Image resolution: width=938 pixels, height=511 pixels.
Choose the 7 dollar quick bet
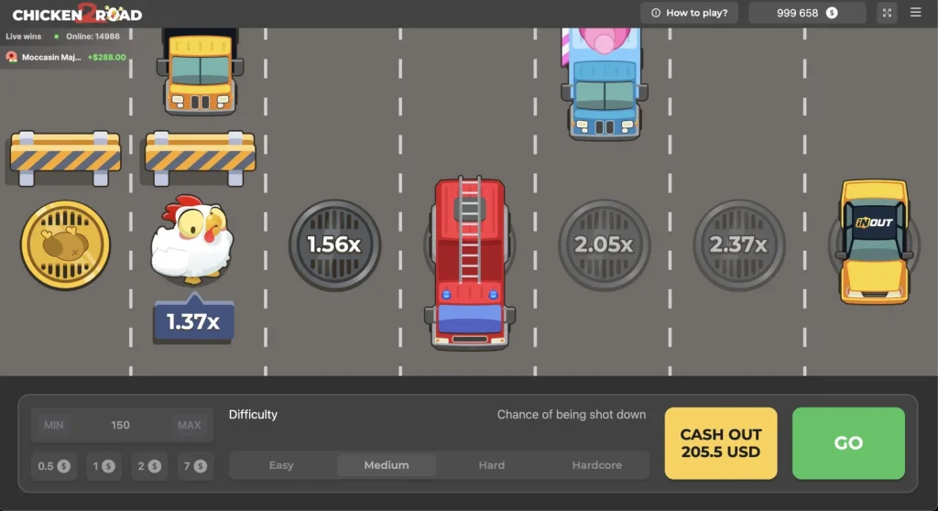coord(192,466)
